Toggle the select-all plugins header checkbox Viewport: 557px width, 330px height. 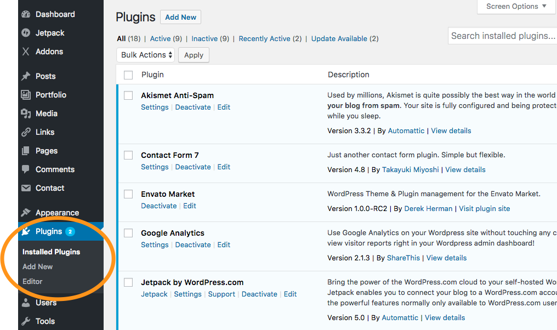[128, 75]
